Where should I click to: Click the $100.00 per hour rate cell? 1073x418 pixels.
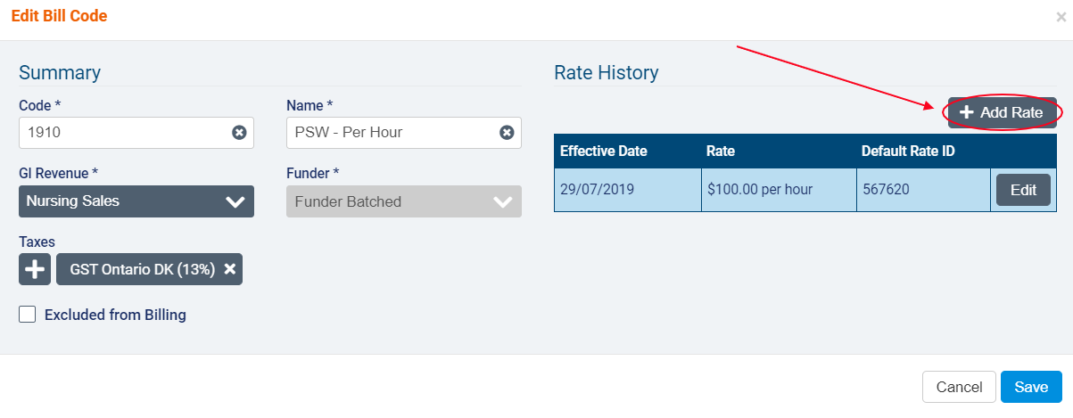[x=758, y=190]
